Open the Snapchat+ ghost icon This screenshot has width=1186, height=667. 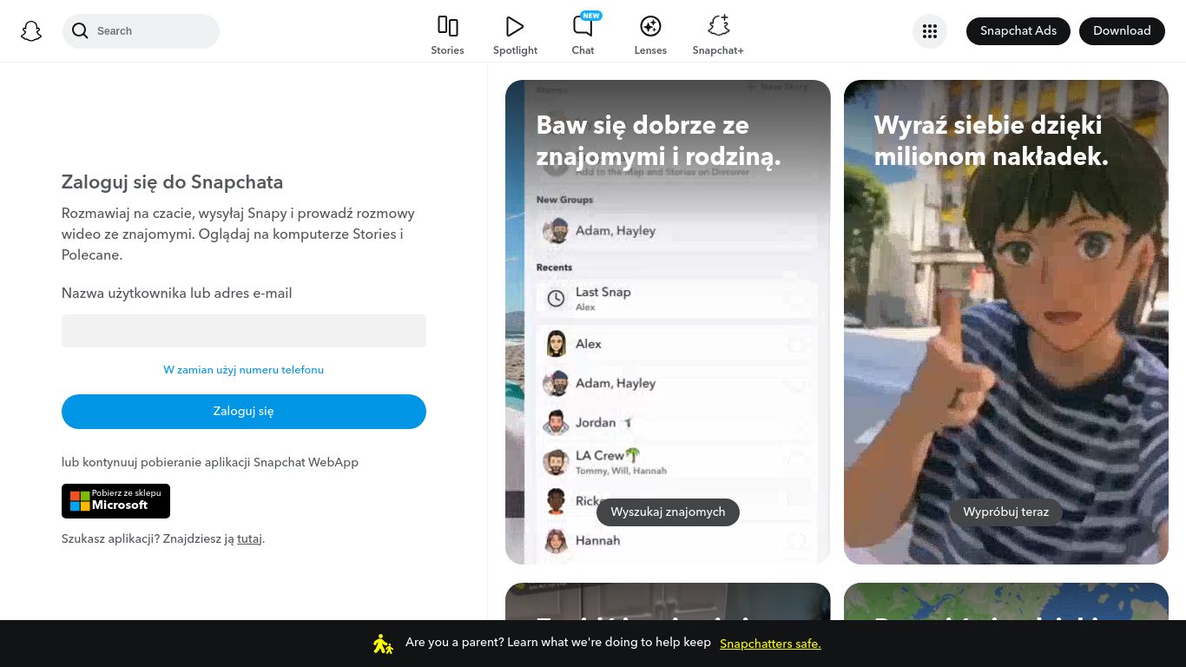click(x=718, y=26)
